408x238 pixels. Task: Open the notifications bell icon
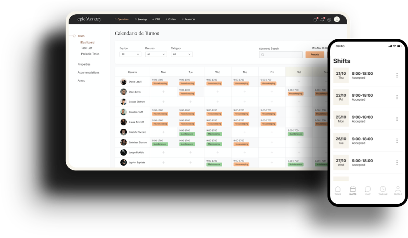coord(322,20)
